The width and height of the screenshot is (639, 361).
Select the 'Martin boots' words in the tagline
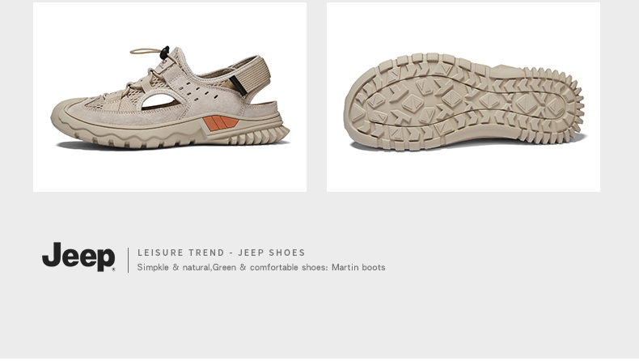358,268
